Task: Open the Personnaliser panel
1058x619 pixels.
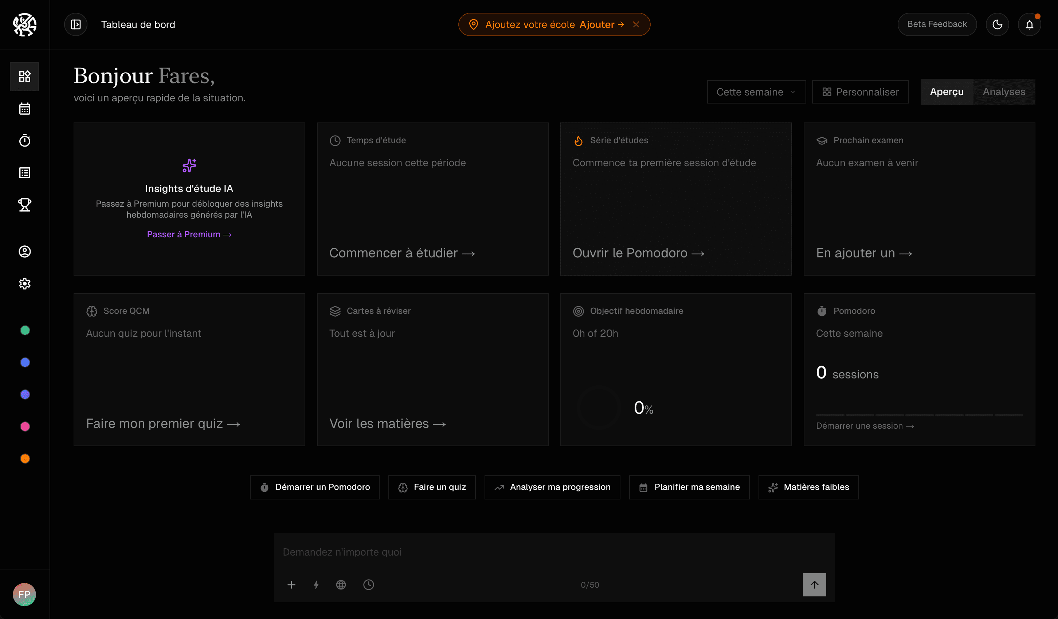Action: (860, 92)
